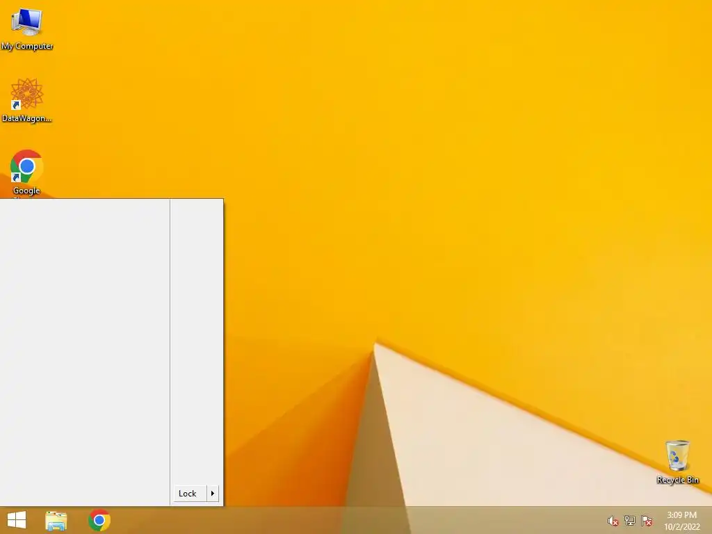
Task: Open the network status tray icon
Action: click(630, 521)
